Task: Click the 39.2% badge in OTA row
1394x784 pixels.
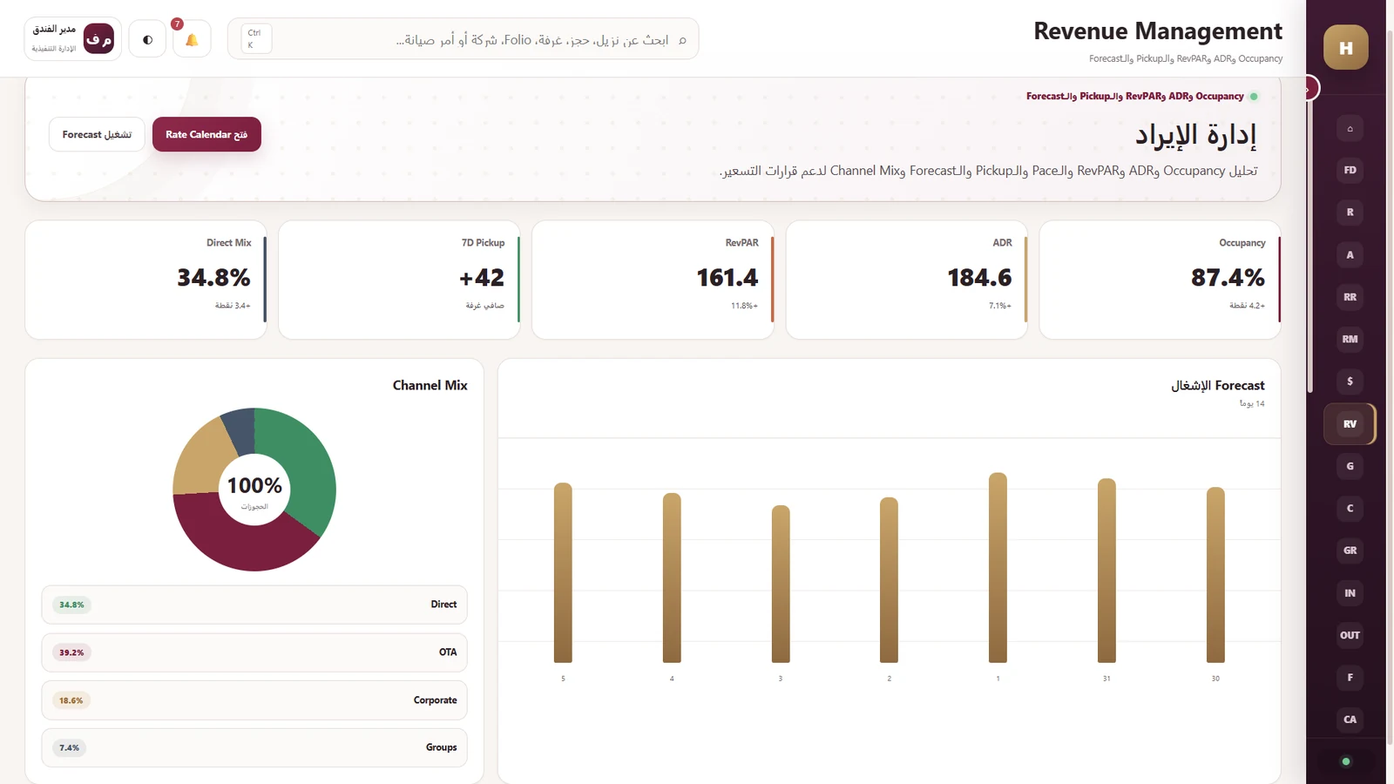Action: [x=71, y=652]
